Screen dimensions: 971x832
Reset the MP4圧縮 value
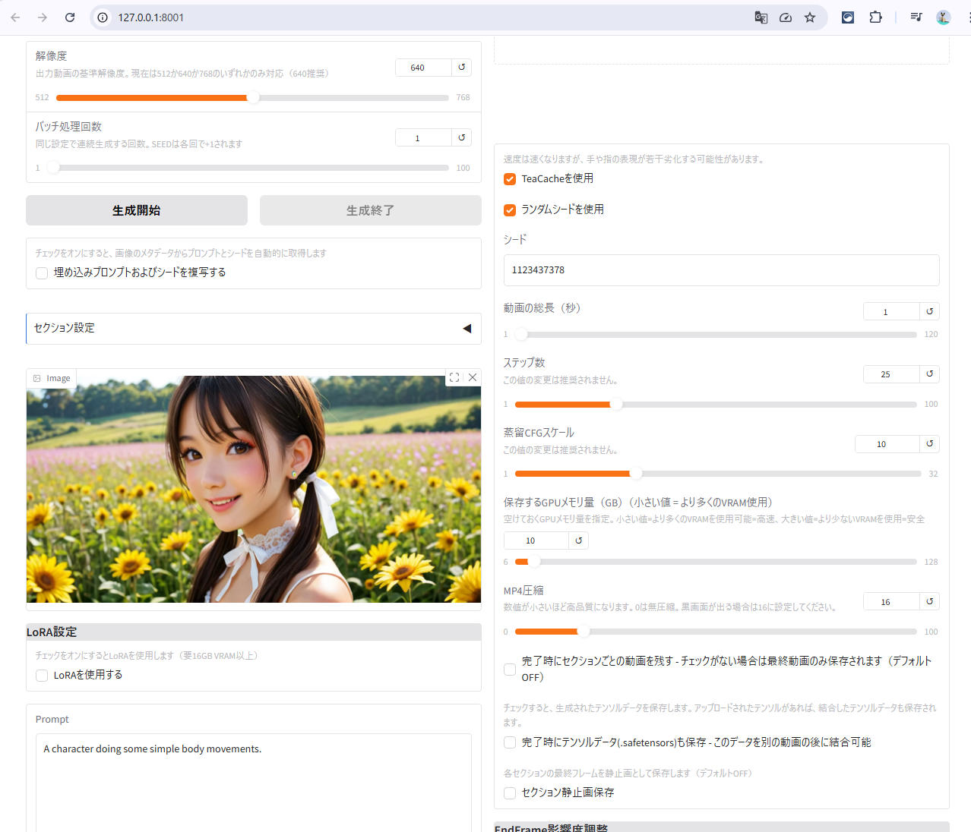(929, 602)
